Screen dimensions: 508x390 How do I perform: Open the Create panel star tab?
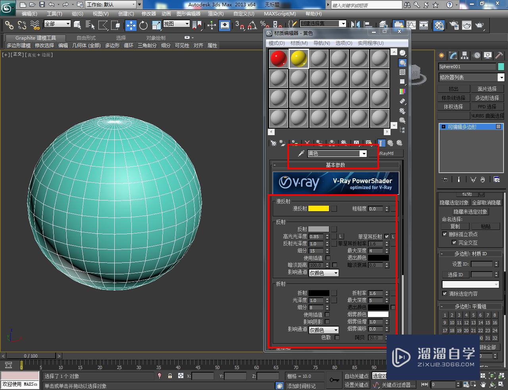coord(441,55)
